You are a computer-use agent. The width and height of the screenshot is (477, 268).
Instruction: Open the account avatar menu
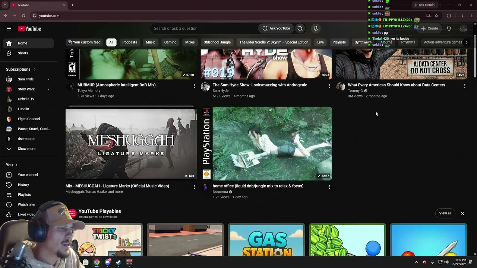tap(463, 29)
